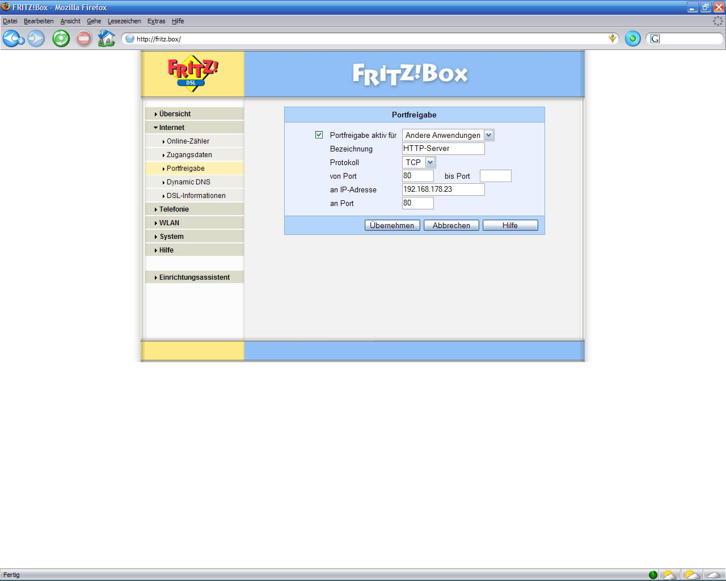Click the sunny weather icon in the status bar
The image size is (726, 581).
(x=669, y=575)
